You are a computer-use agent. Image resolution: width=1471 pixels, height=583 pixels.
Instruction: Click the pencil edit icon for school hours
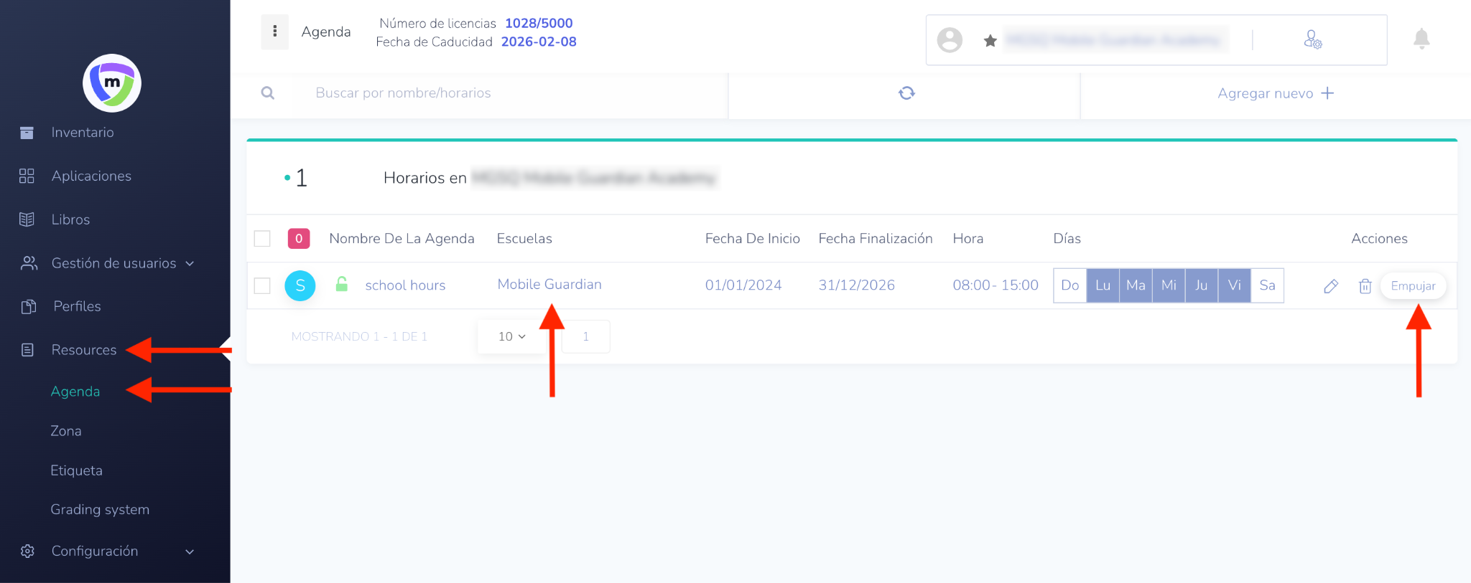(x=1330, y=286)
